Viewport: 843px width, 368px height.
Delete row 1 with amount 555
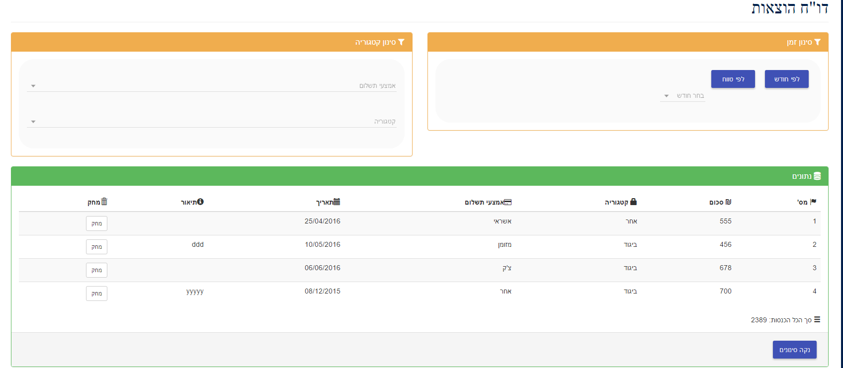pyautogui.click(x=96, y=223)
